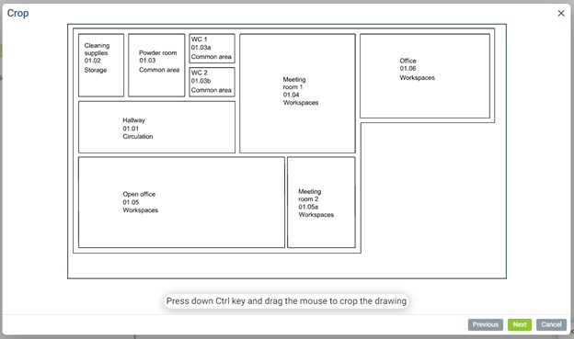Click the Next button
Viewport: 574px width, 339px height.
click(520, 324)
